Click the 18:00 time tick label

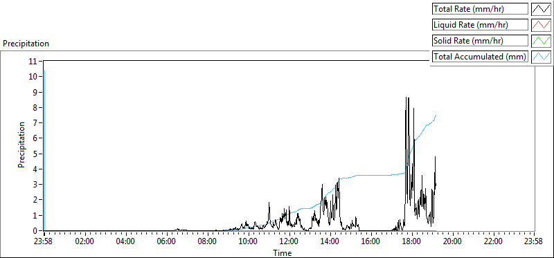412,242
